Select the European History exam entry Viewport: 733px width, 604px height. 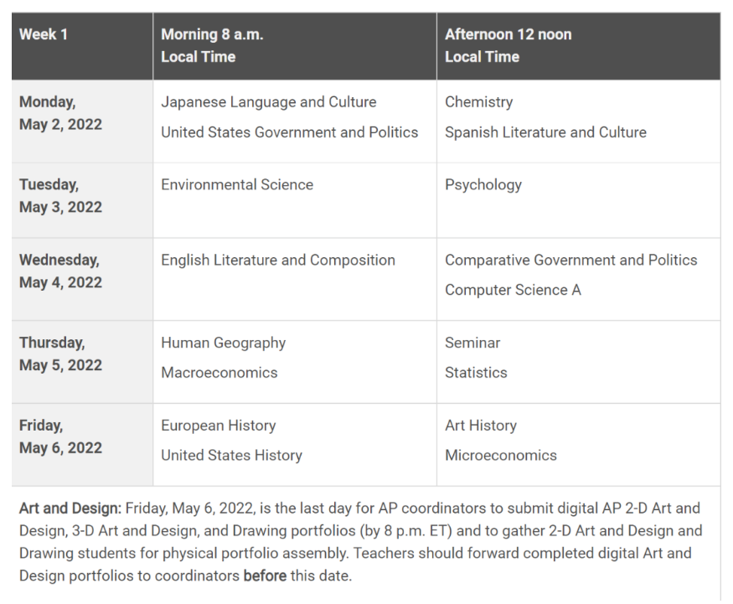(x=219, y=426)
